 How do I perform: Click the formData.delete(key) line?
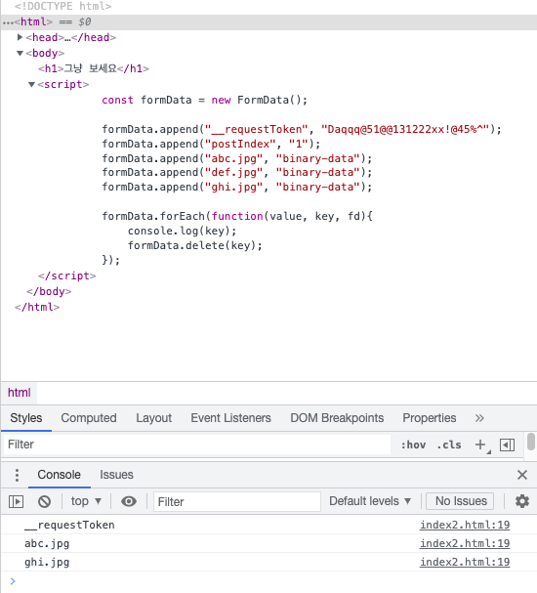coord(194,245)
